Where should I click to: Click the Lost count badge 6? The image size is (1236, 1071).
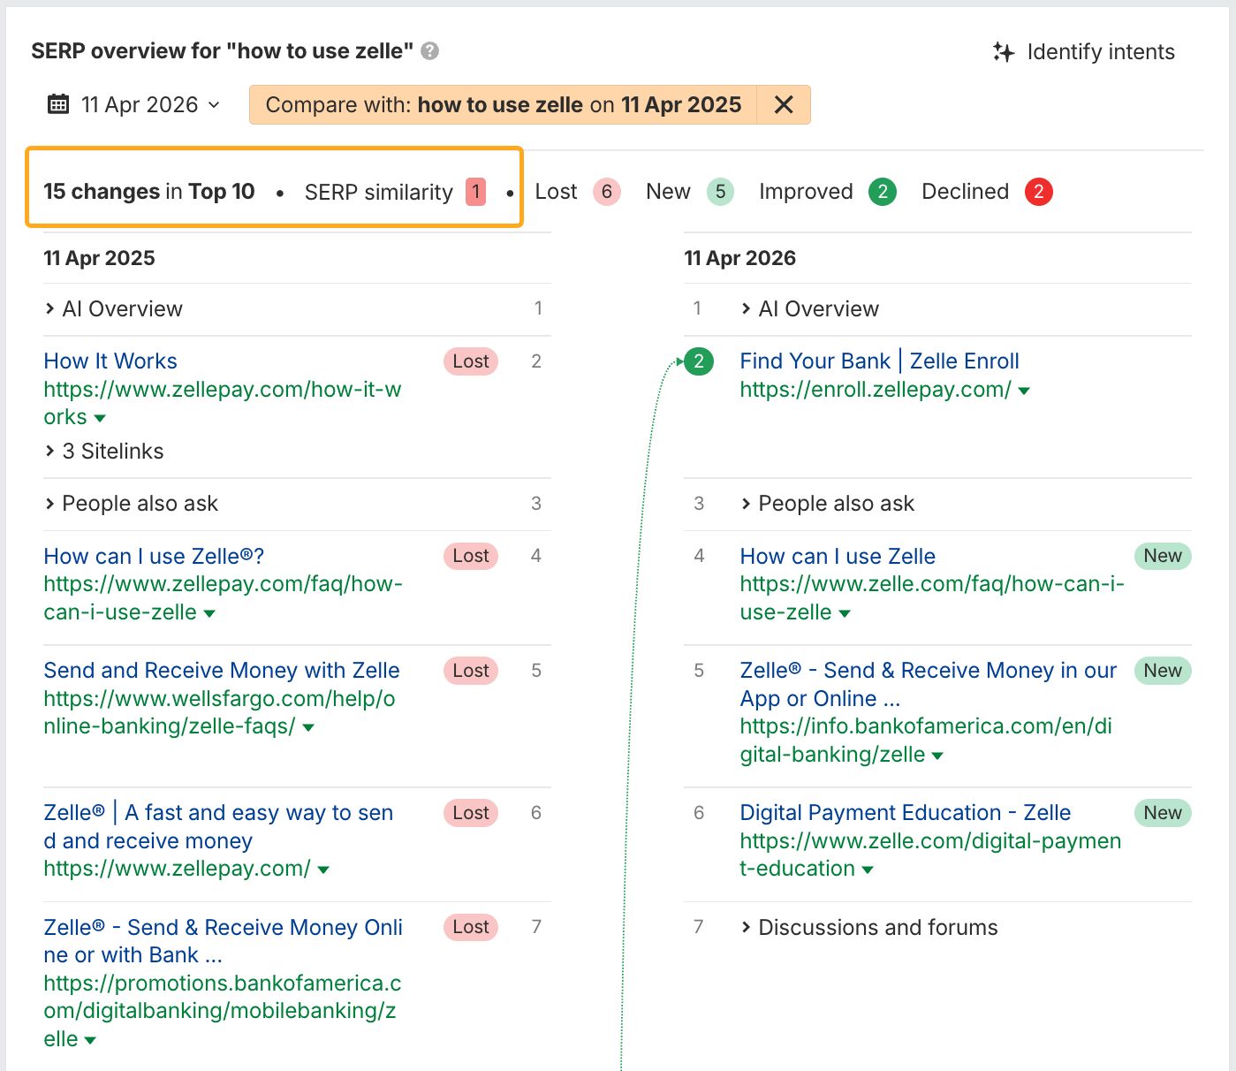(x=607, y=192)
